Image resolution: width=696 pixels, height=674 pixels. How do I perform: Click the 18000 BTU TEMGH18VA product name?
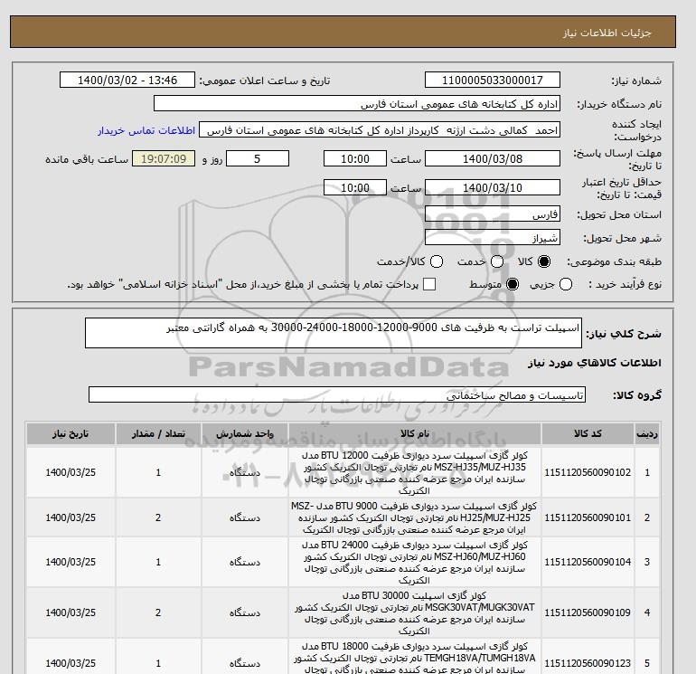415,659
